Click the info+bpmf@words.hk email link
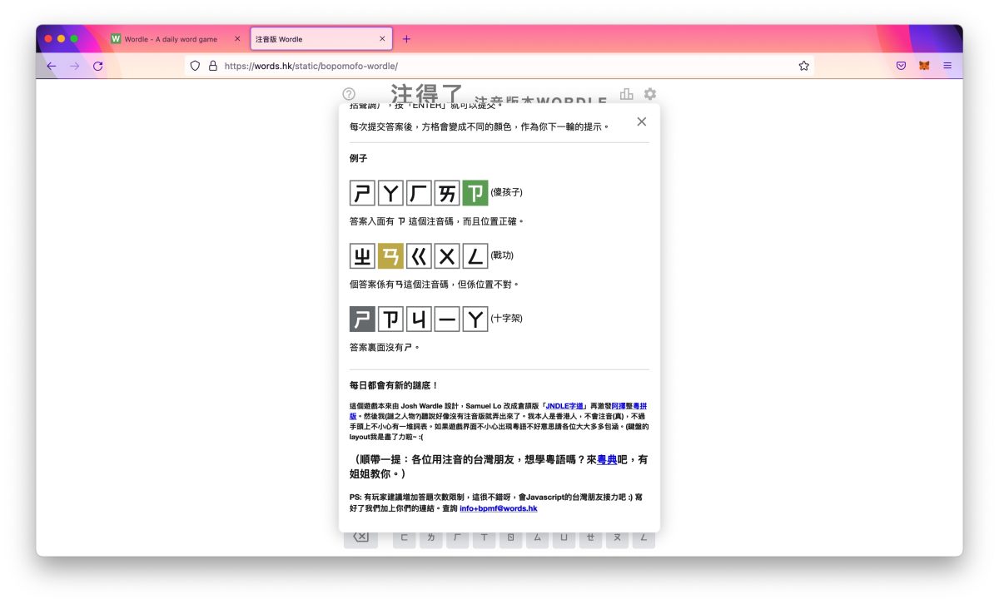Screen dimensions: 999x604 [498, 508]
